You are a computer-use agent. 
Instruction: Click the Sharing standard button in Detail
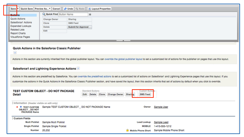coord(130,95)
